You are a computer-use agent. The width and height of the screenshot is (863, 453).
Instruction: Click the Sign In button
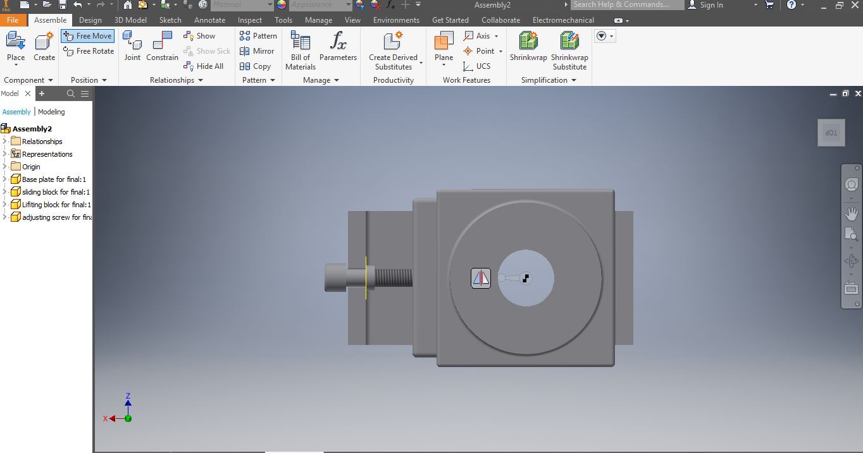(705, 5)
